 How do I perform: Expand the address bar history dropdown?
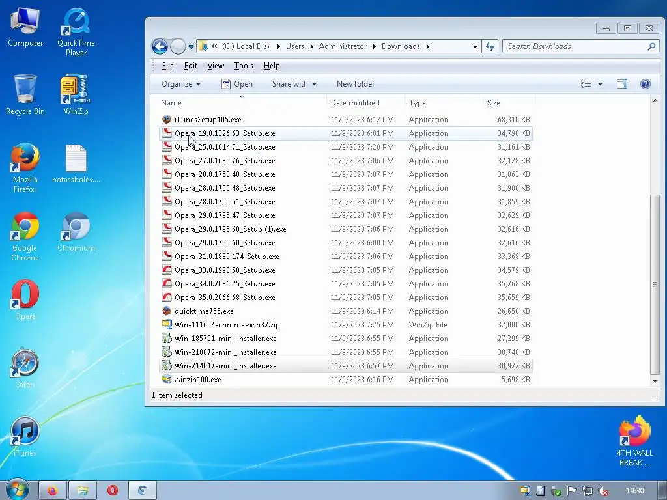475,47
